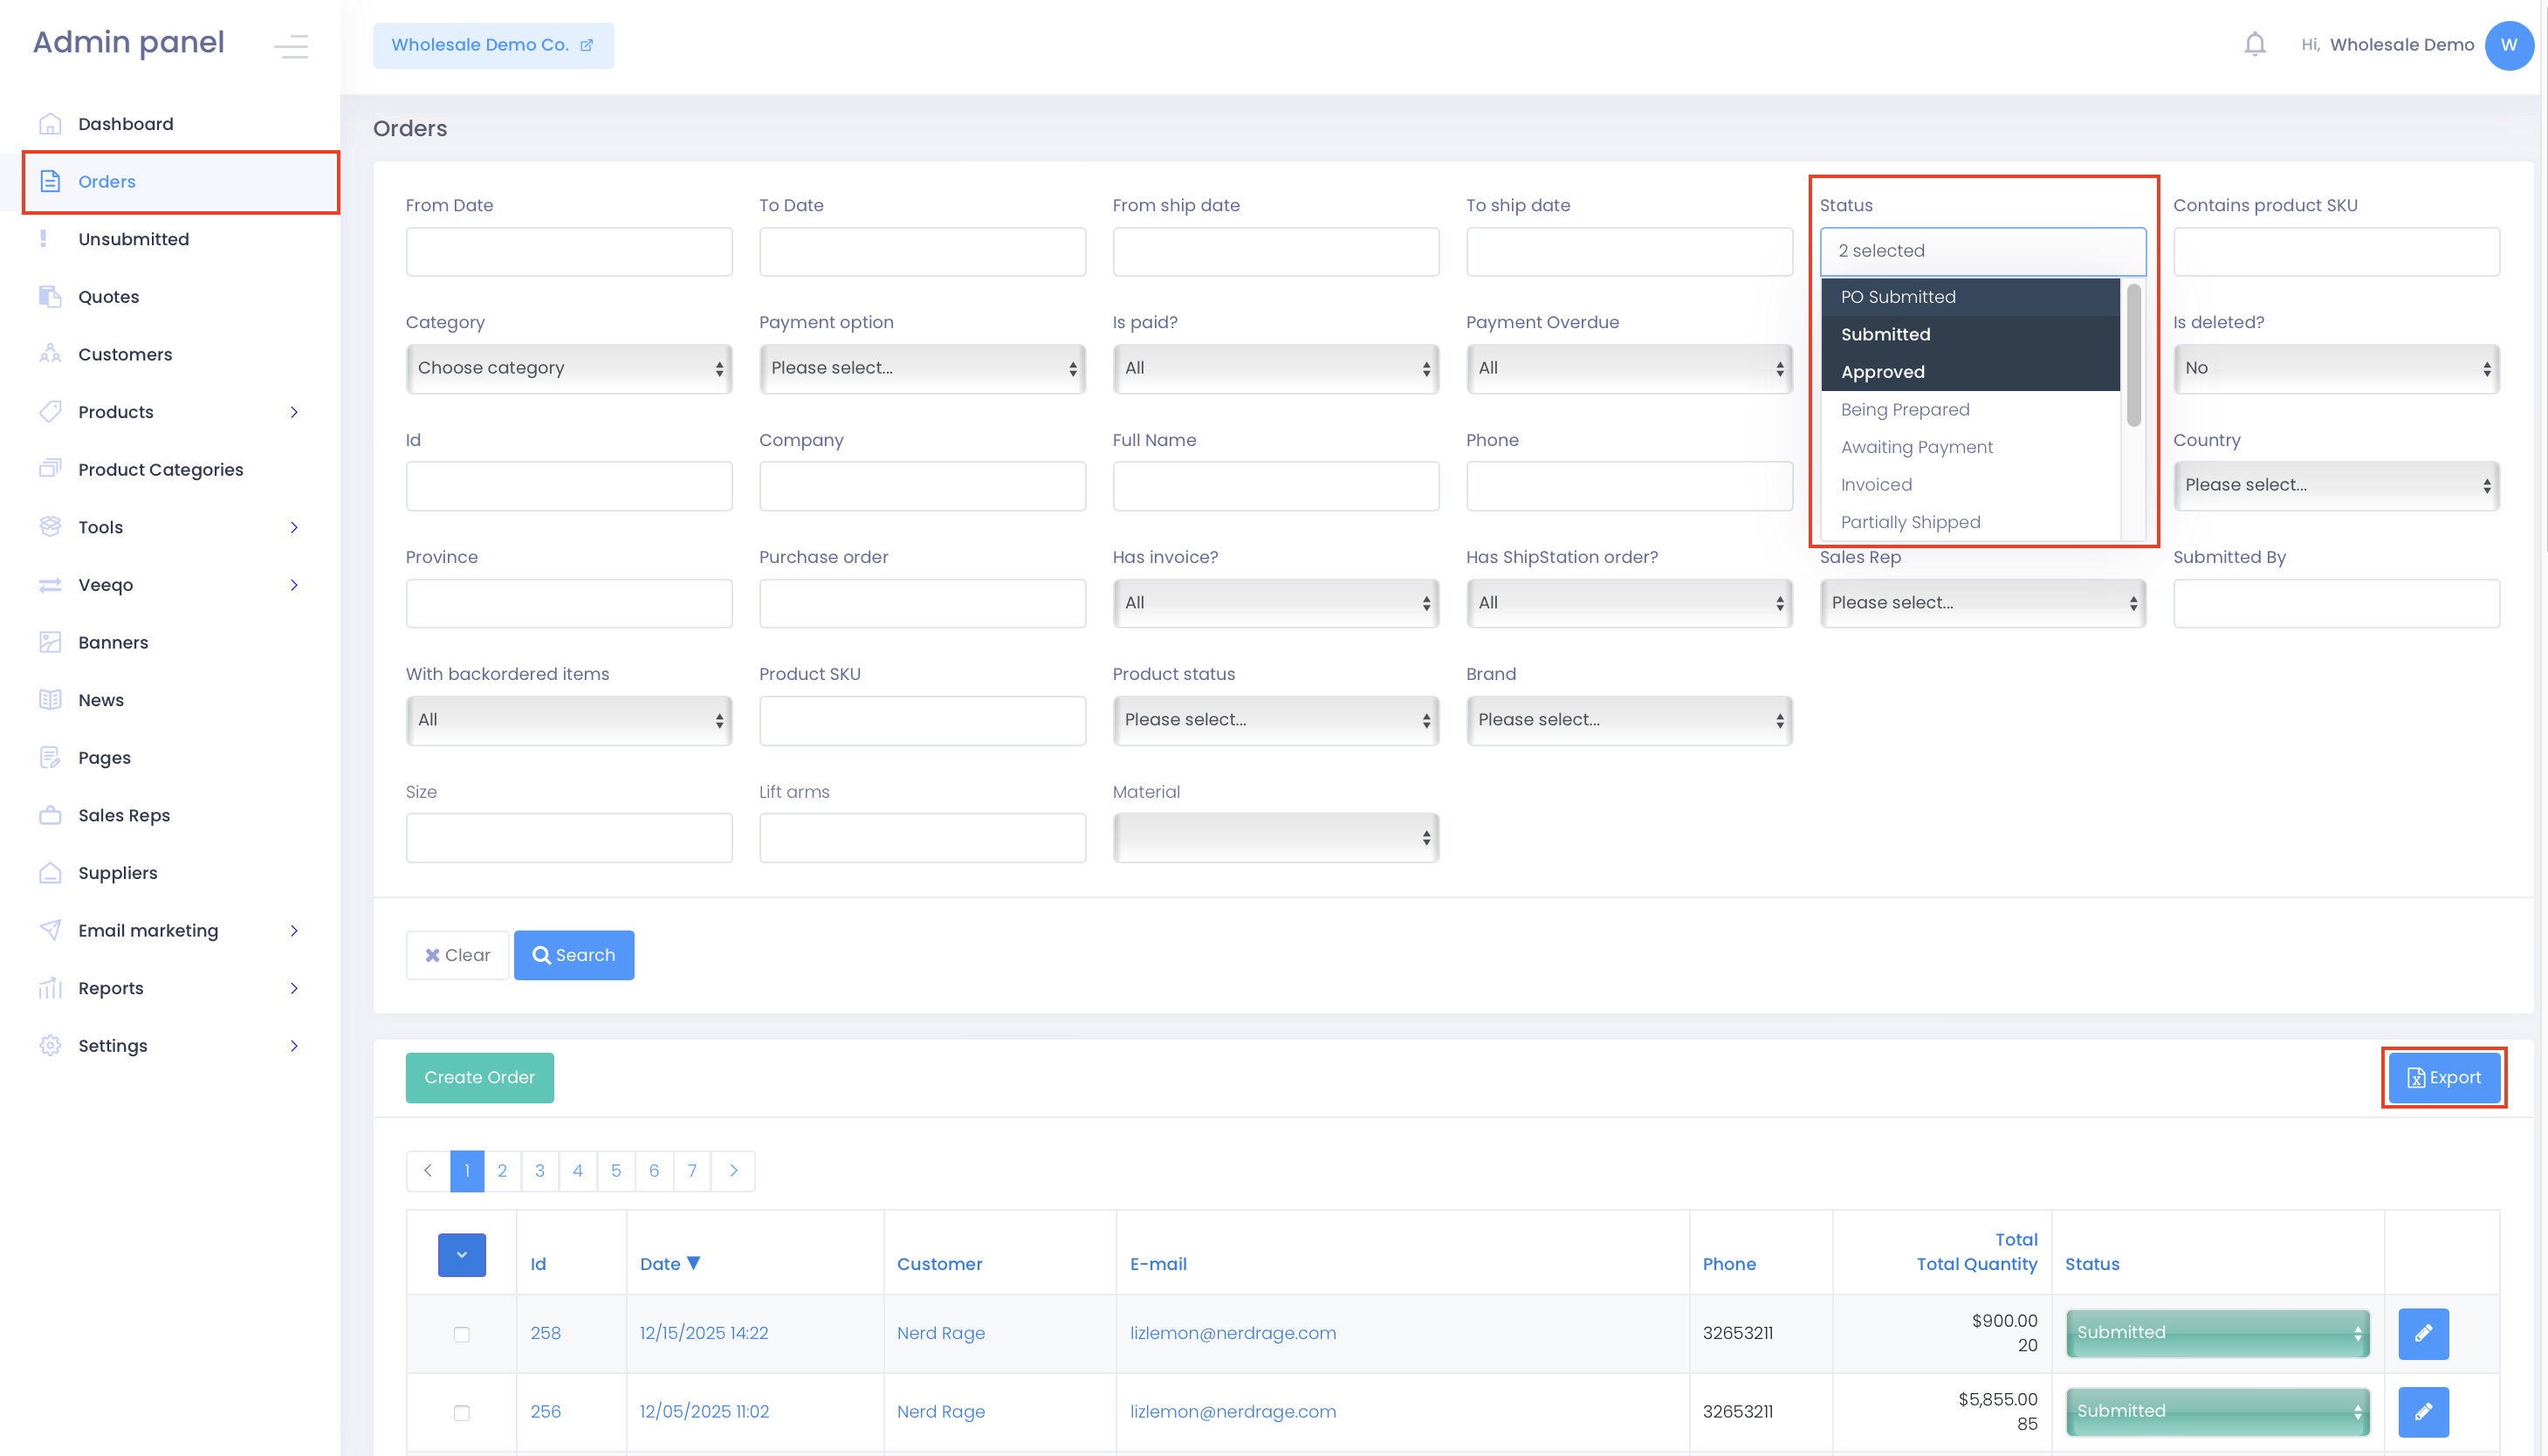Click edit pencil for order 258
Viewport: 2548px width, 1456px height.
coord(2422,1333)
